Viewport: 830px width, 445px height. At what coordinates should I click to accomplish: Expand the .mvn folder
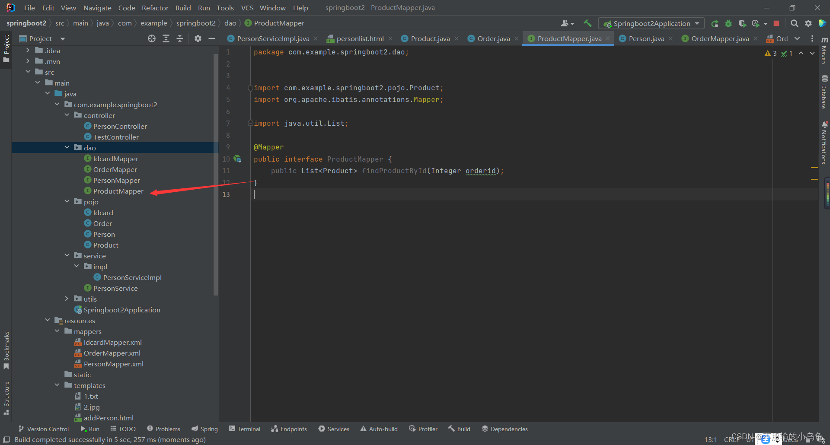pos(28,61)
